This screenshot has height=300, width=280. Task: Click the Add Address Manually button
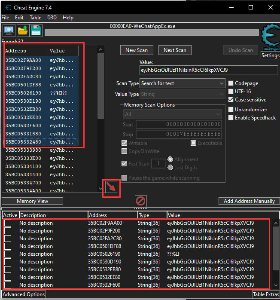point(249,201)
